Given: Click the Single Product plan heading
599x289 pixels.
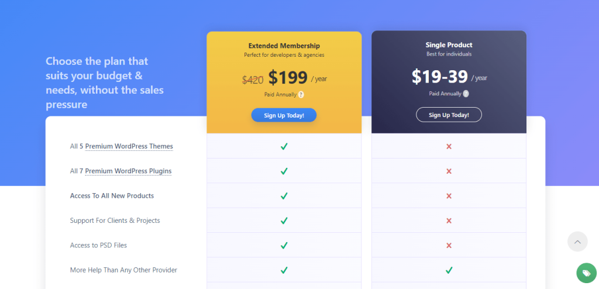Looking at the screenshot, I should (449, 45).
